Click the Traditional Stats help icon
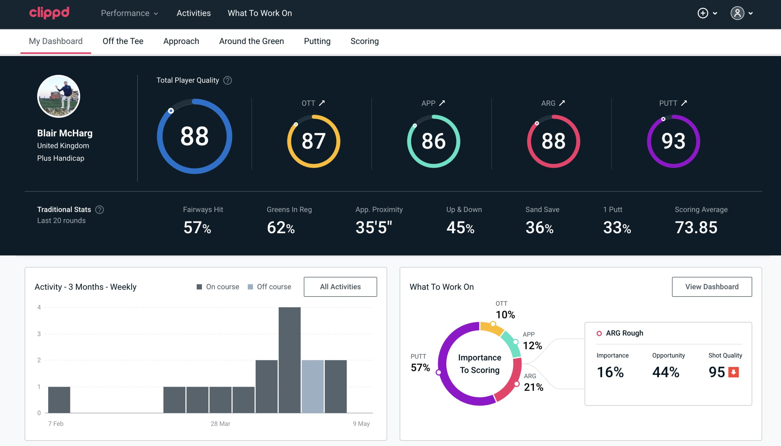Screen dimensions: 781x446 pyautogui.click(x=100, y=210)
